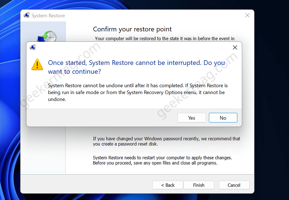Choose No to cancel the restore
Screen dimensions: 289x200
223,117
